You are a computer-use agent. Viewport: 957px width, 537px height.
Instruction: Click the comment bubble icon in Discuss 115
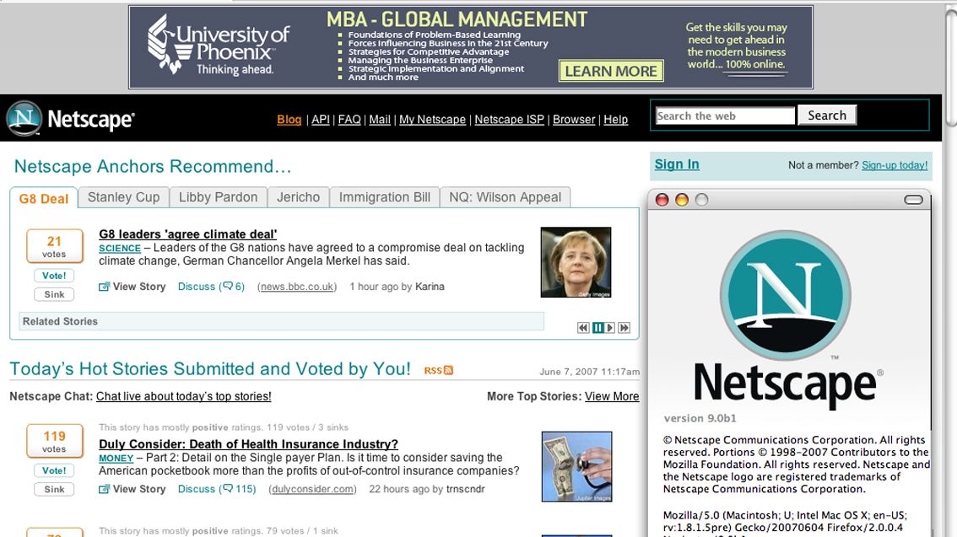pos(228,488)
